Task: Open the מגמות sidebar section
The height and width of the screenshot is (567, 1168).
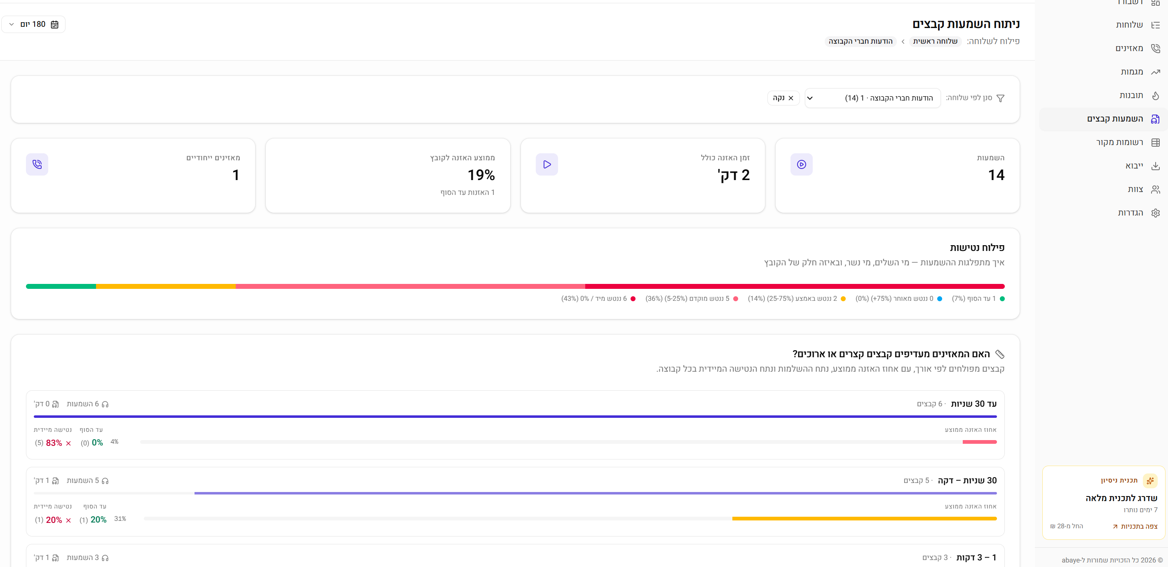Action: pyautogui.click(x=1131, y=72)
